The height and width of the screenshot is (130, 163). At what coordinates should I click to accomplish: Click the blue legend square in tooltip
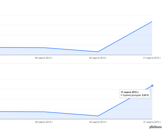(x=121, y=95)
